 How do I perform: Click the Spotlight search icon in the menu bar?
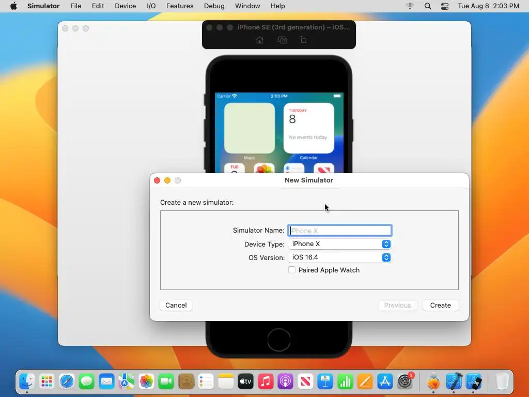point(427,6)
